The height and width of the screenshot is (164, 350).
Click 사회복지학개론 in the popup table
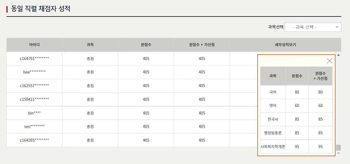(273, 147)
